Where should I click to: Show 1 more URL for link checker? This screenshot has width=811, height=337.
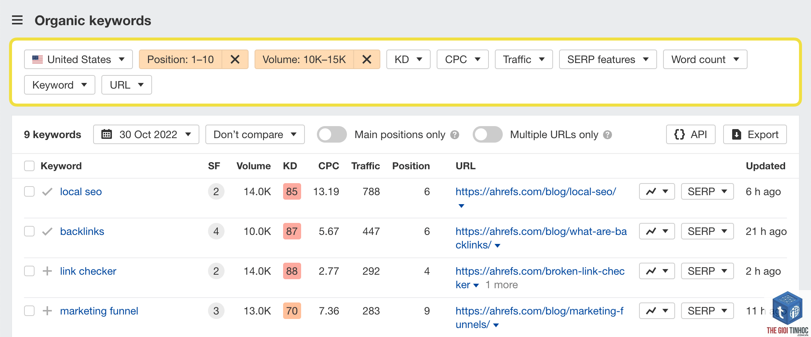(502, 285)
